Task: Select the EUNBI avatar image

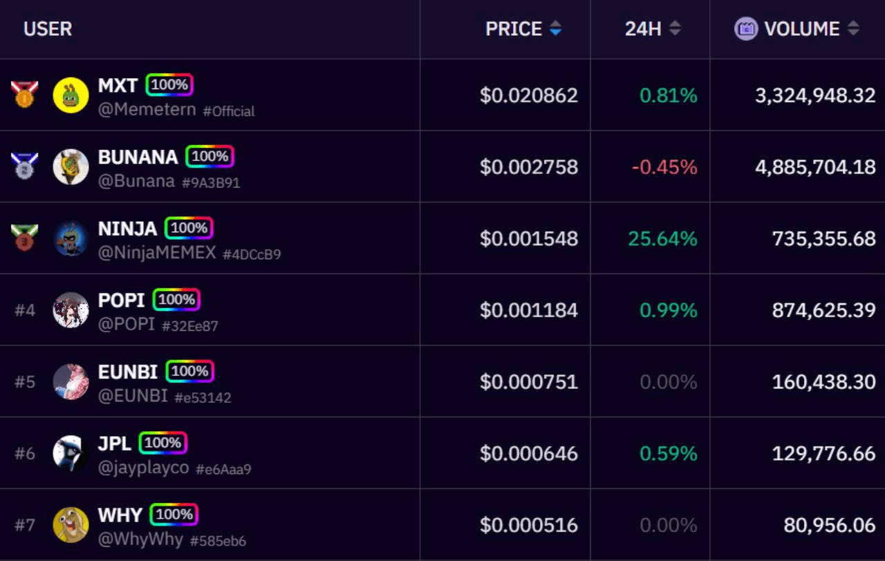Action: (x=71, y=382)
